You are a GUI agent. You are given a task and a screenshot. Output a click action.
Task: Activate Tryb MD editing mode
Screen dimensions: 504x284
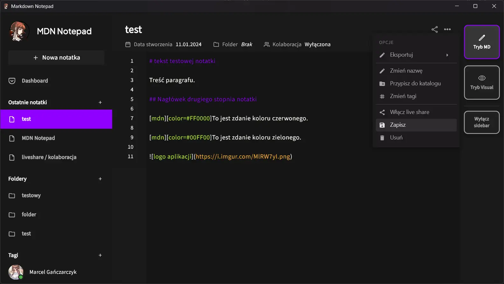pyautogui.click(x=481, y=42)
